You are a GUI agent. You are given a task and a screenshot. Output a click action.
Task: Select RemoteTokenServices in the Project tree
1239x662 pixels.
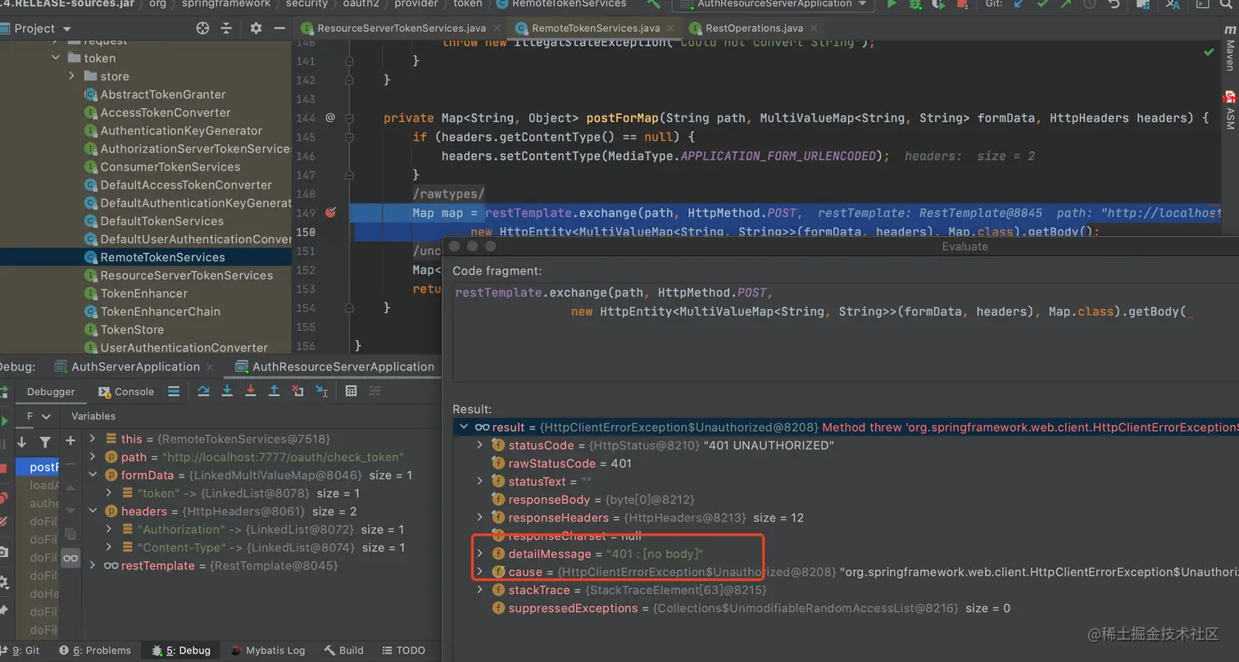pyautogui.click(x=146, y=257)
